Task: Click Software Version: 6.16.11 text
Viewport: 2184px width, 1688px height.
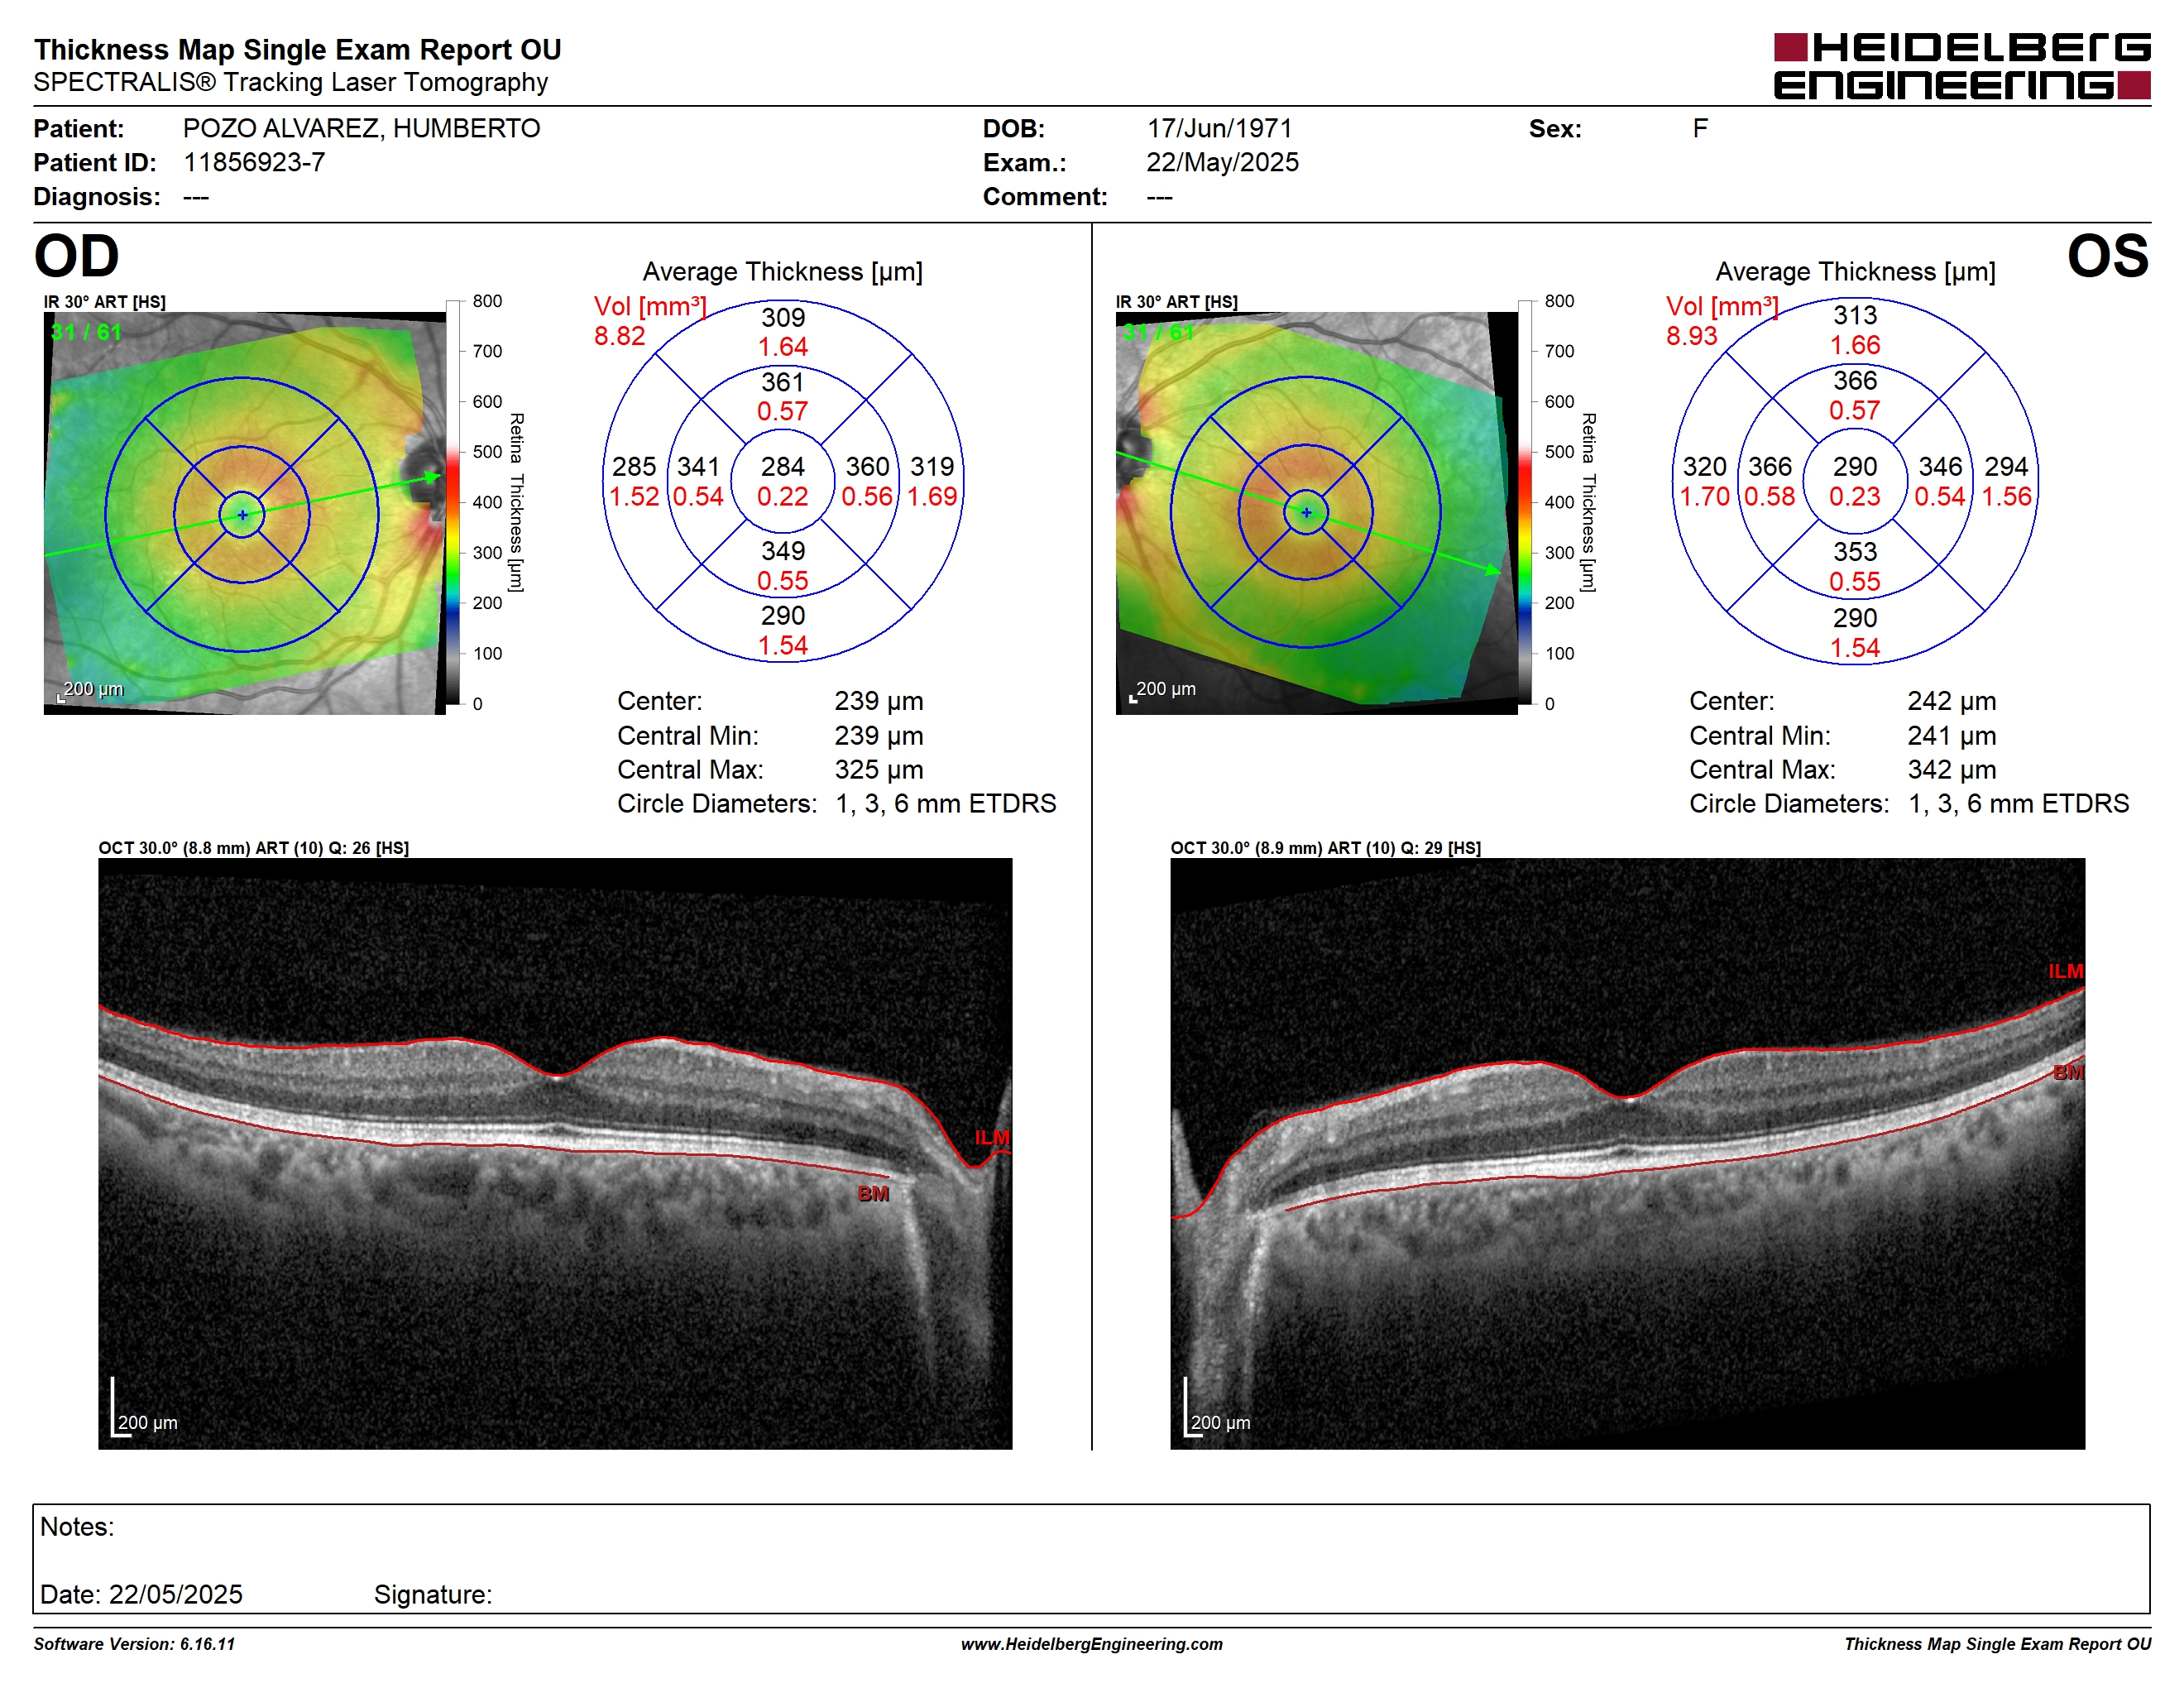Action: (134, 1644)
